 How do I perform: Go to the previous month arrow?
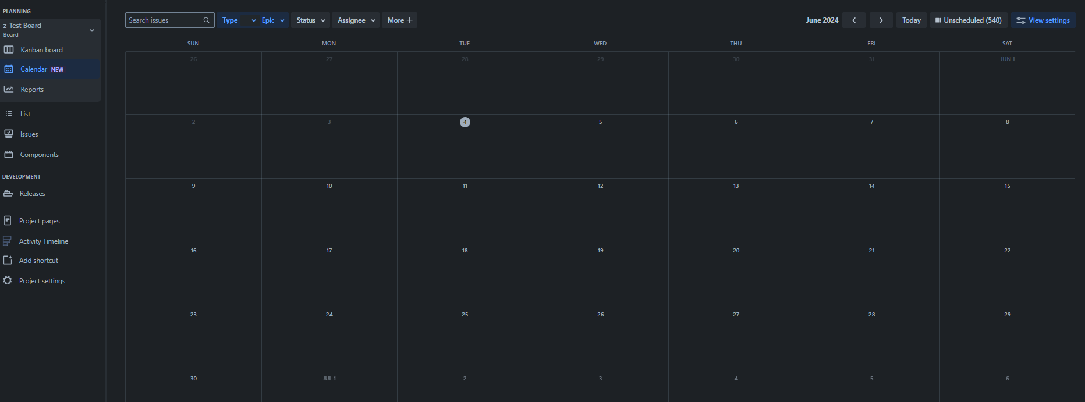(854, 20)
